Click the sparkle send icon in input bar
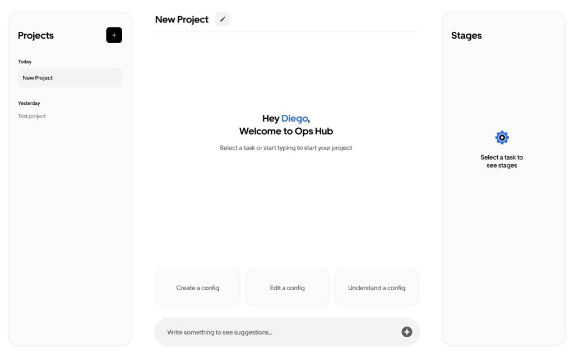This screenshot has height=358, width=574. (406, 332)
